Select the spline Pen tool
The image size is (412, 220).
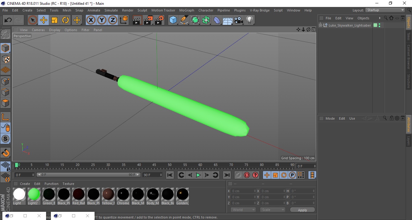pos(184,20)
